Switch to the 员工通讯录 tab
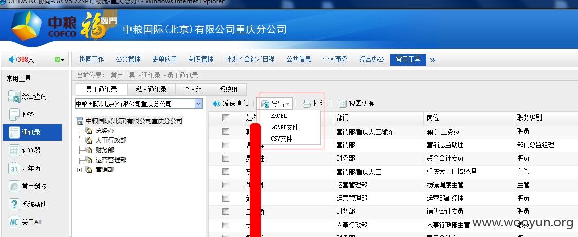The image size is (578, 237). coord(101,89)
